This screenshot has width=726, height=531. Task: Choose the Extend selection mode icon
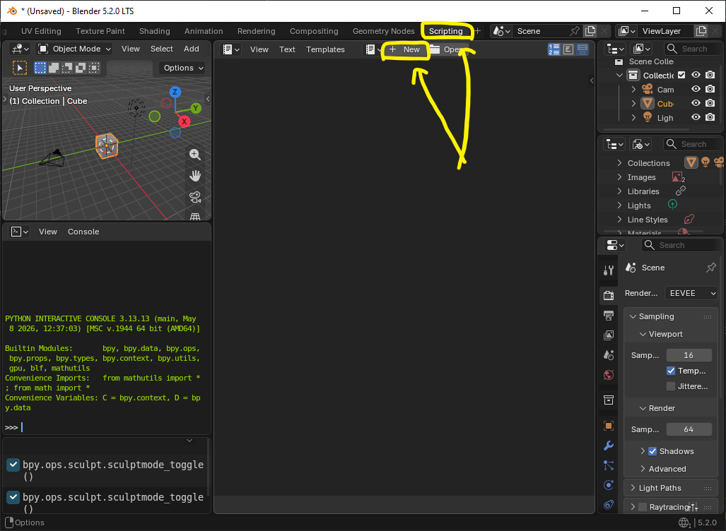(54, 68)
